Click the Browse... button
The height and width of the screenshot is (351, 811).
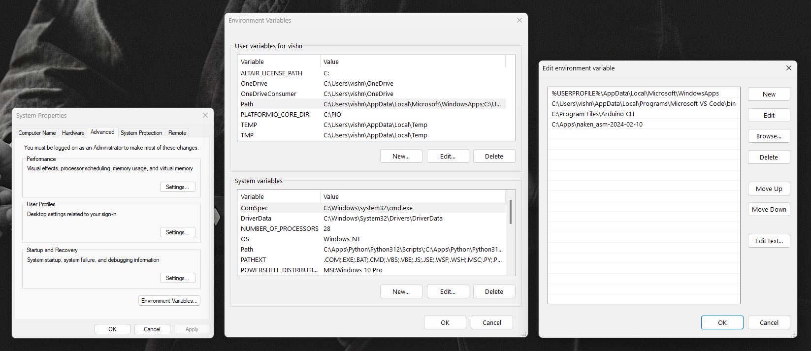[769, 136]
